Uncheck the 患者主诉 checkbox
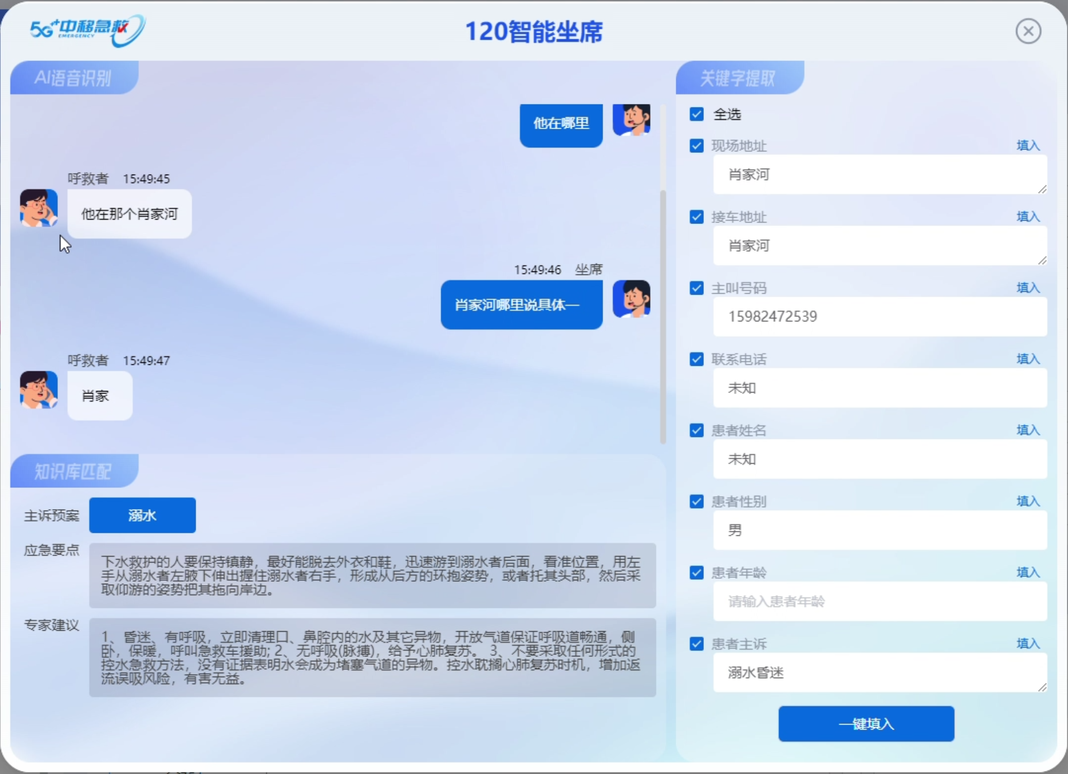This screenshot has height=774, width=1068. coord(696,644)
